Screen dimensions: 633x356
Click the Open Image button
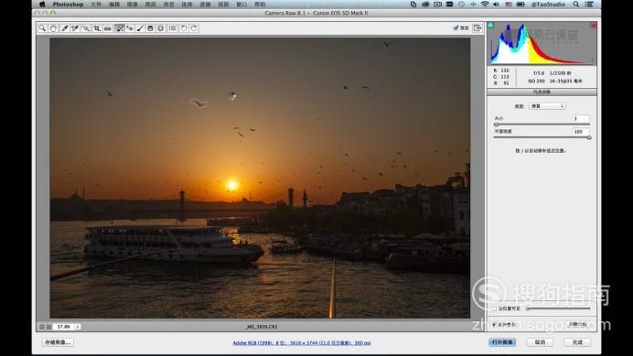[502, 342]
